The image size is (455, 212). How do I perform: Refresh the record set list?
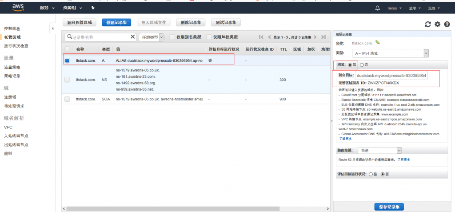[428, 24]
